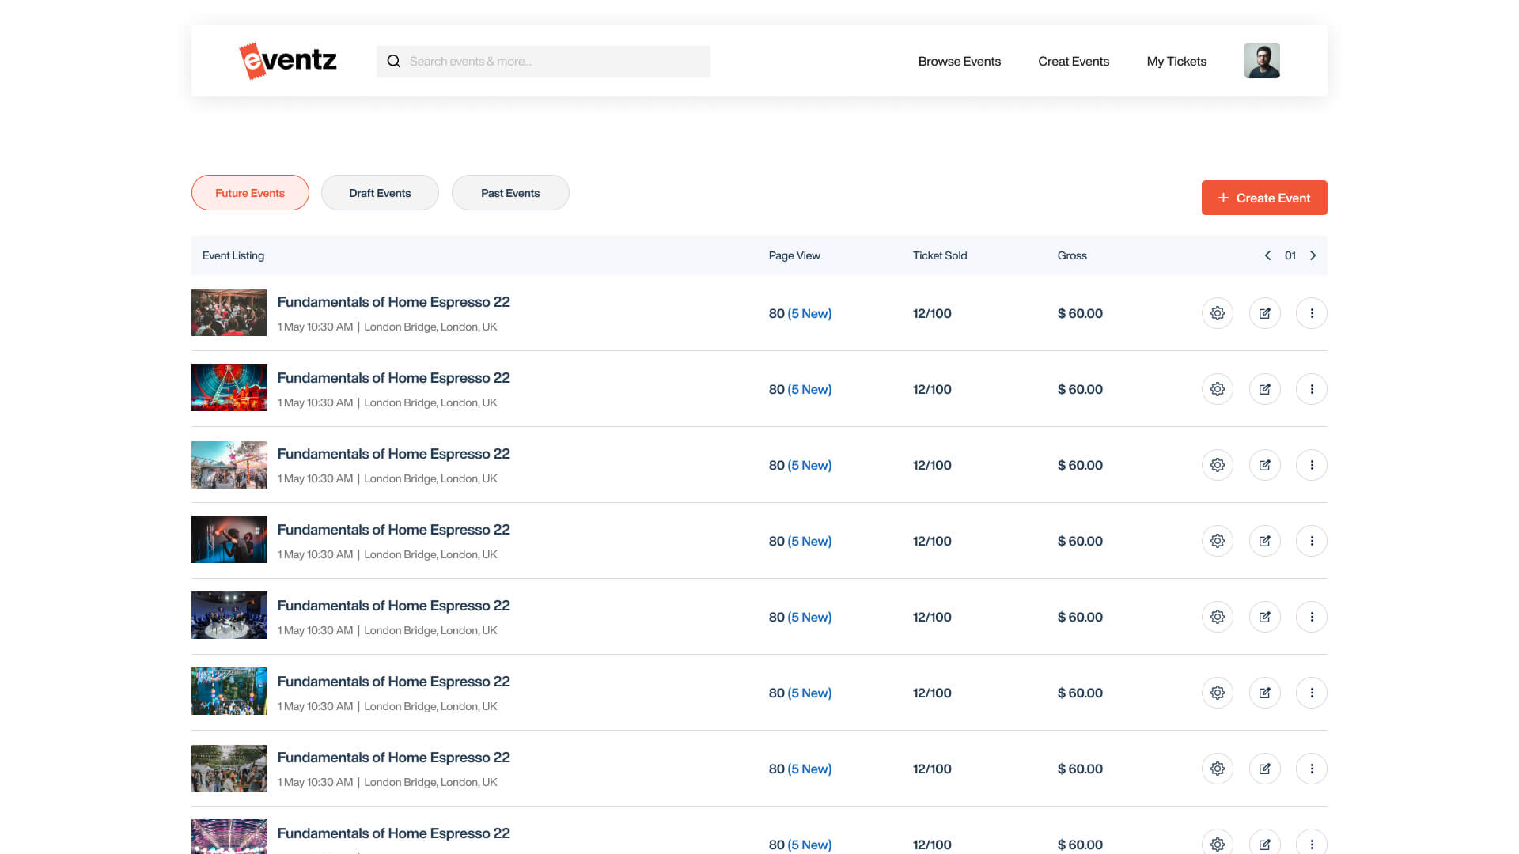Focus the Search events & more field
The width and height of the screenshot is (1519, 854).
tap(544, 61)
